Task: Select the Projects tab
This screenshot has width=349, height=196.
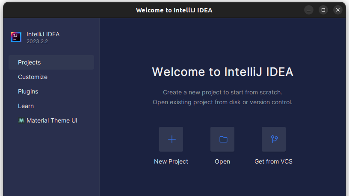Action: [51, 62]
